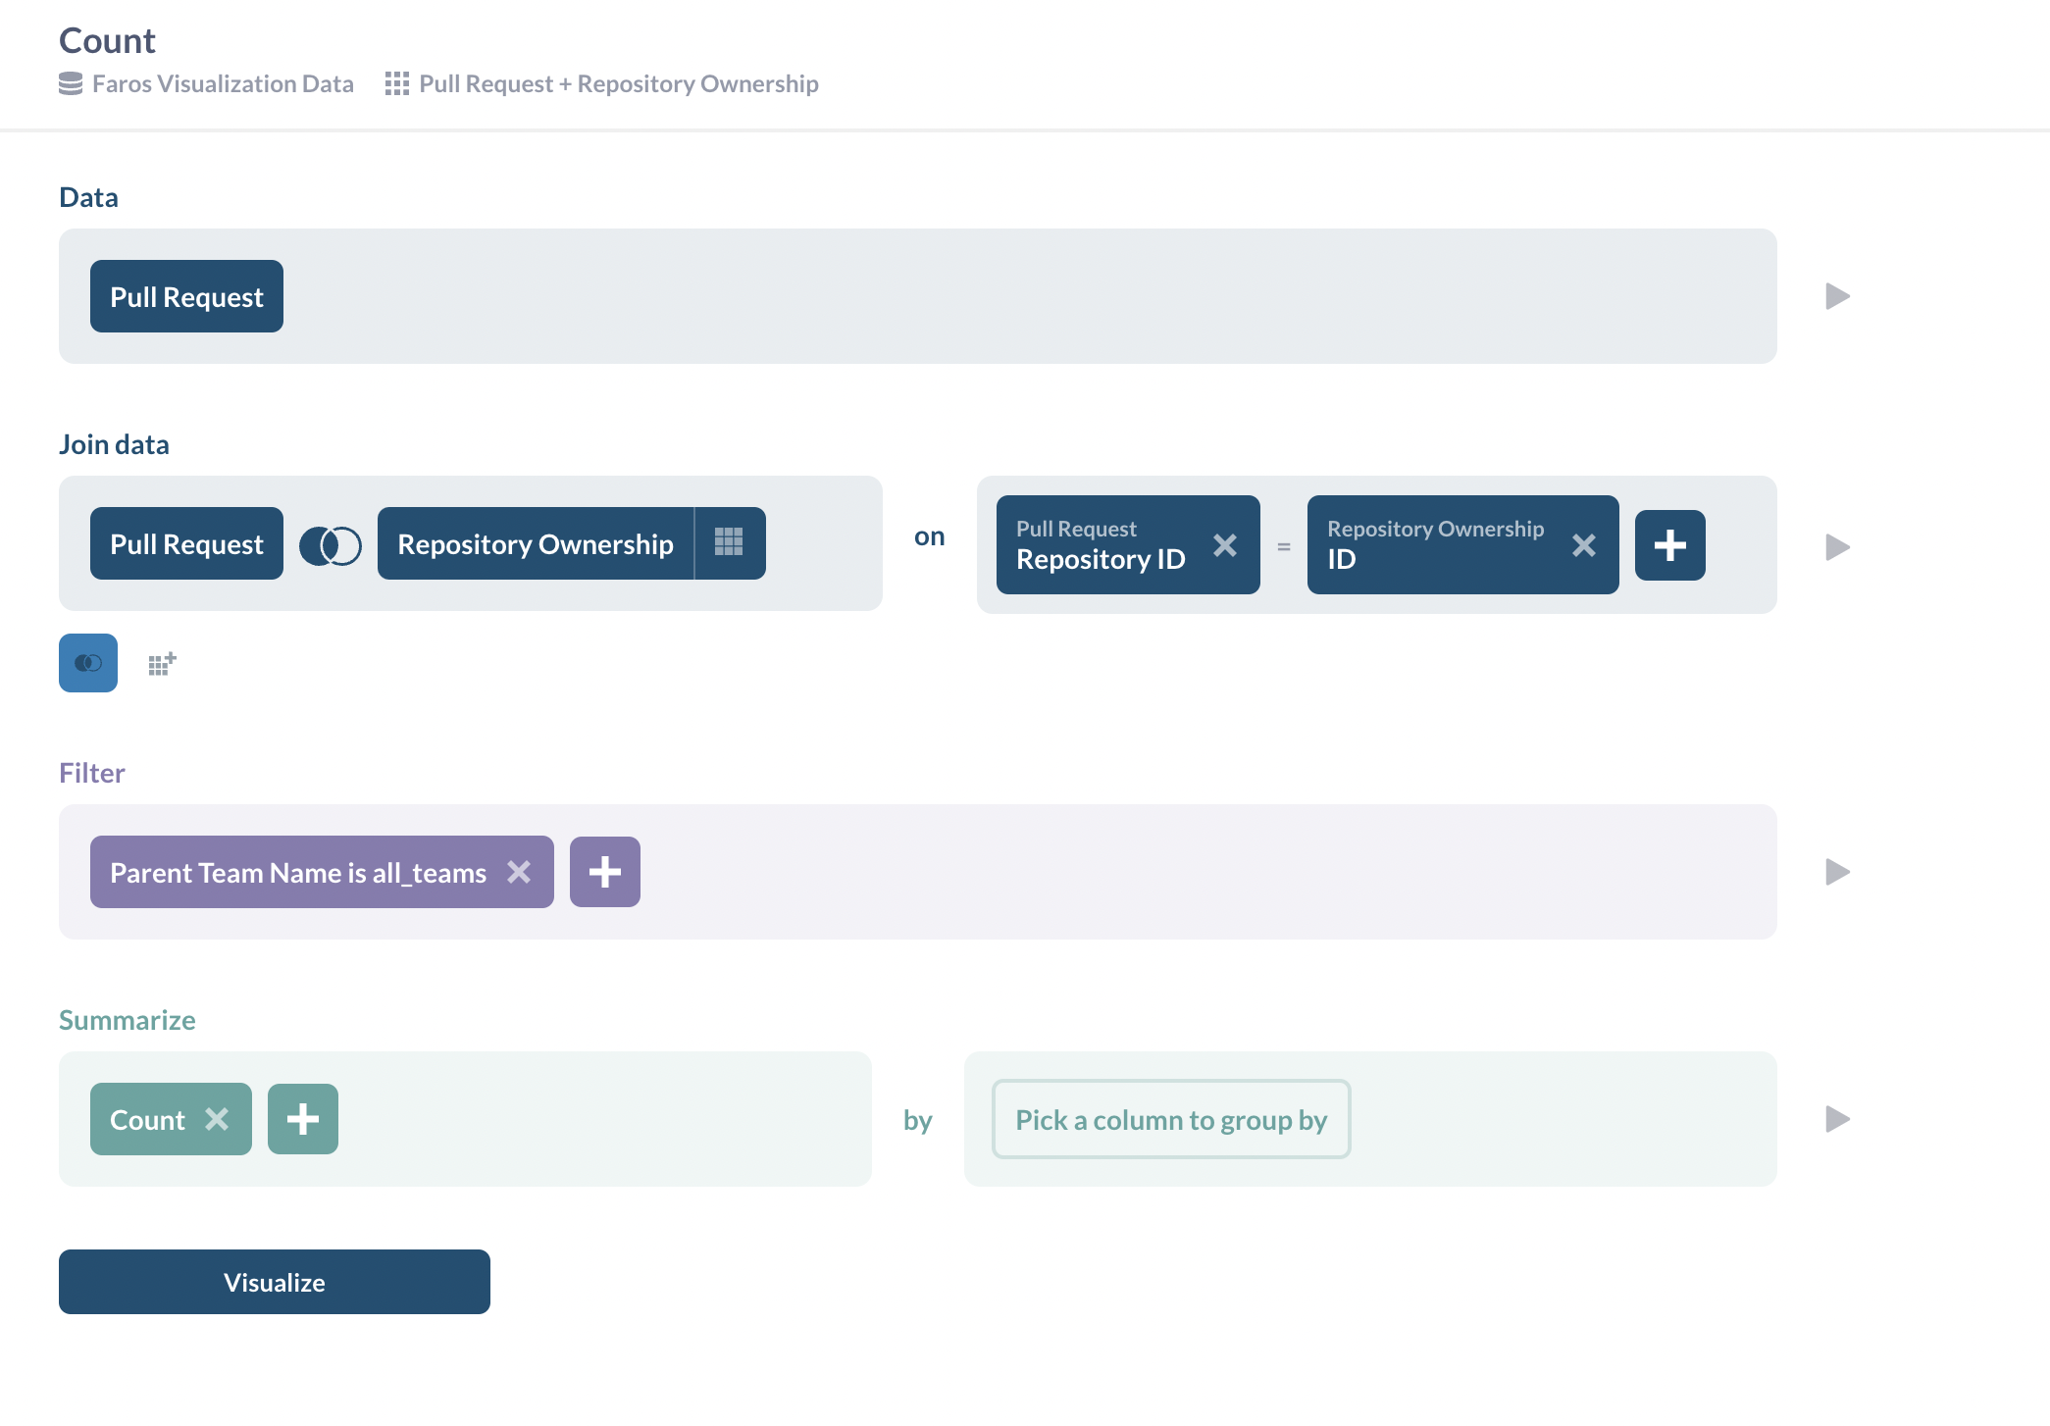Viewport: 2050px width, 1426px height.
Task: Click Pick a column to group by
Action: 1170,1119
